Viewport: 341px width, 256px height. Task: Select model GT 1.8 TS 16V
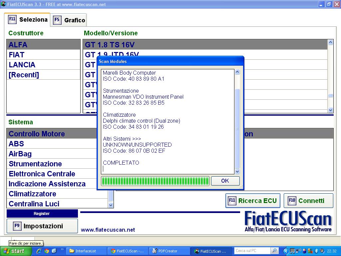coord(205,45)
